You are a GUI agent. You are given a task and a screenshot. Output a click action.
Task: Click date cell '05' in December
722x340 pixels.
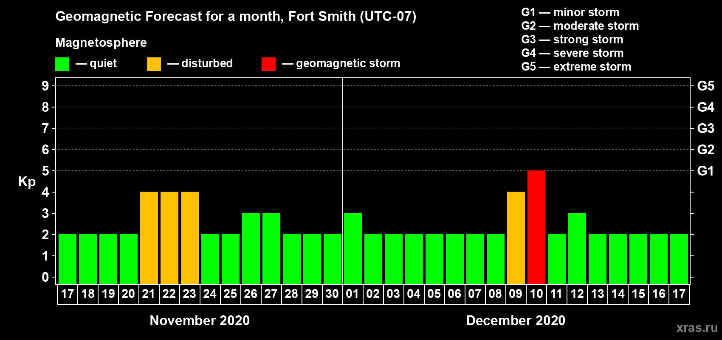pos(434,294)
